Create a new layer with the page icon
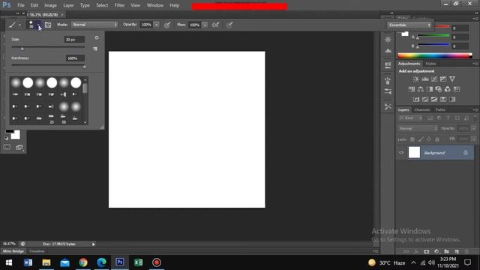 pos(457,252)
